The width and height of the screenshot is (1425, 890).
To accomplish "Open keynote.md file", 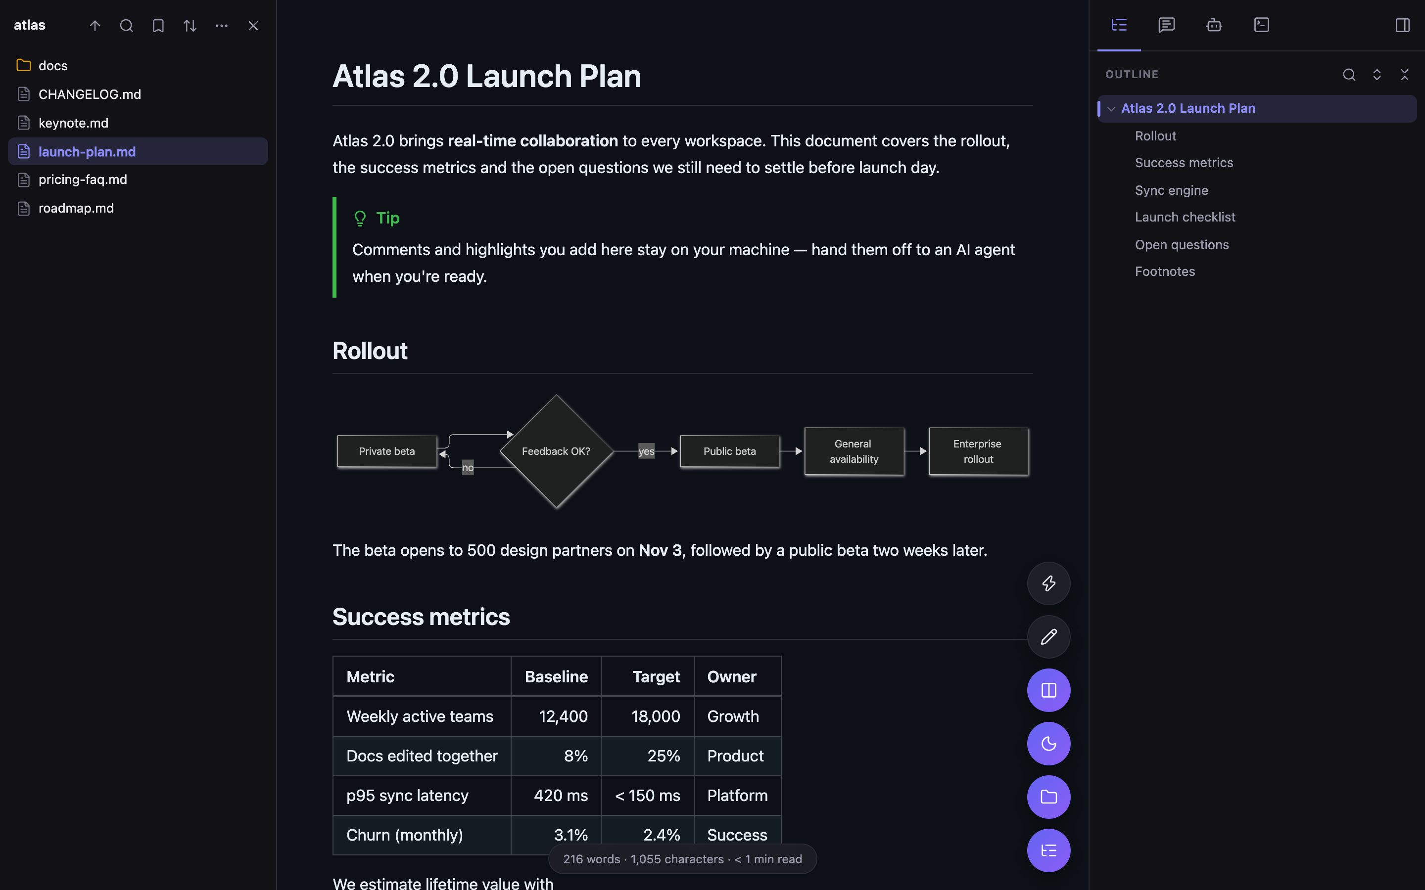I will point(138,123).
